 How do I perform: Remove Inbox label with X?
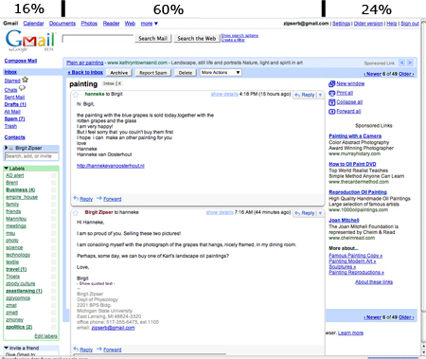point(119,83)
